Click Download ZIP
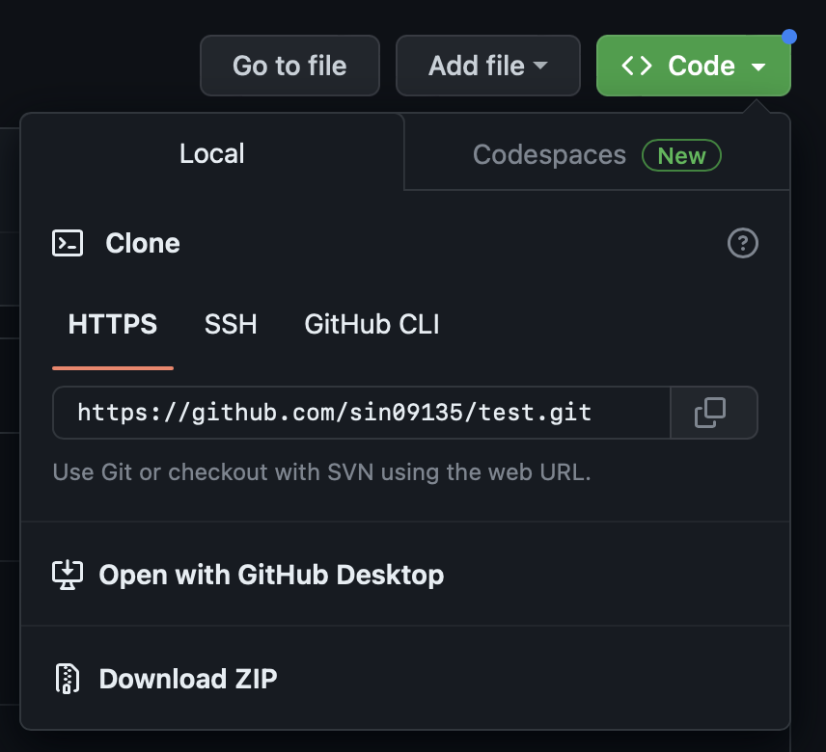This screenshot has height=752, width=826. click(x=405, y=679)
